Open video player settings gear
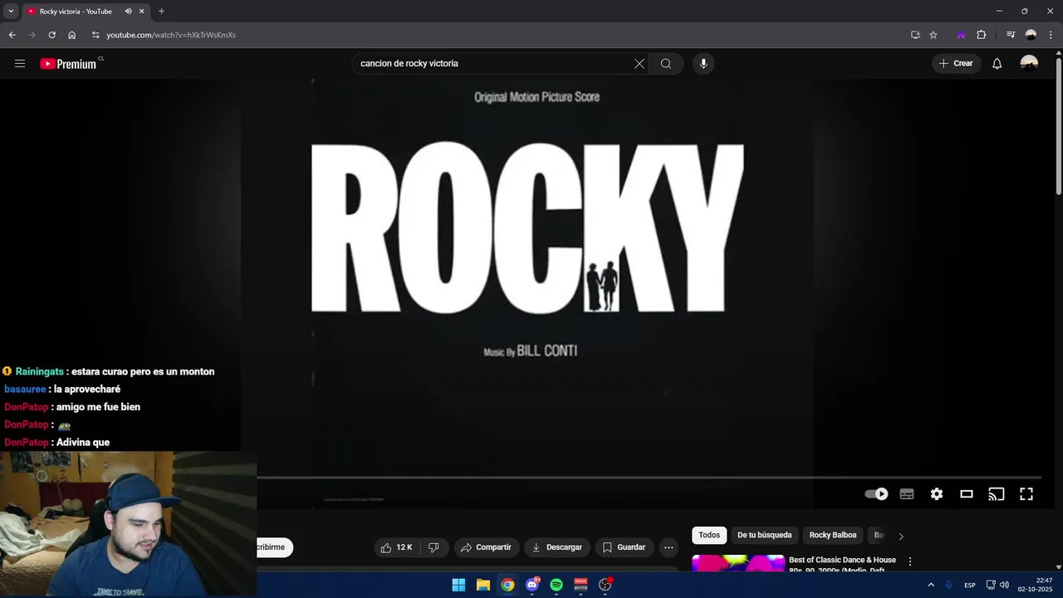Viewport: 1063px width, 598px height. tap(937, 494)
